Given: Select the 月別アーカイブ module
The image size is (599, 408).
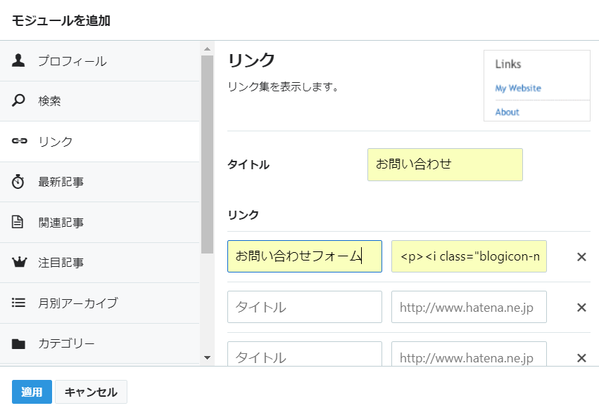Looking at the screenshot, I should pyautogui.click(x=77, y=303).
